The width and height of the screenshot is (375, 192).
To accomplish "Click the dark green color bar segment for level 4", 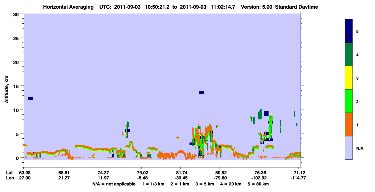I will [x=349, y=54].
